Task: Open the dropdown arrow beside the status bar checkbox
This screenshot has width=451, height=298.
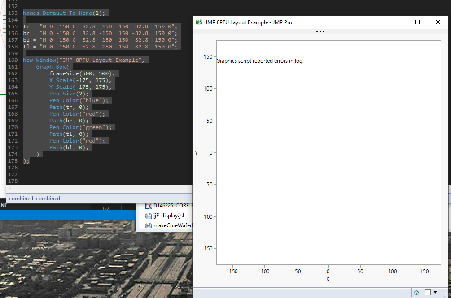Action: pos(435,293)
